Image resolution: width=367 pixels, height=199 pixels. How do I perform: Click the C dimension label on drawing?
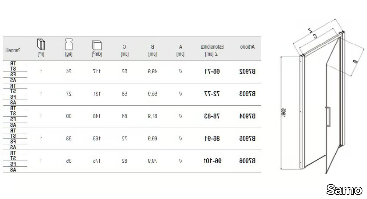tap(315, 36)
